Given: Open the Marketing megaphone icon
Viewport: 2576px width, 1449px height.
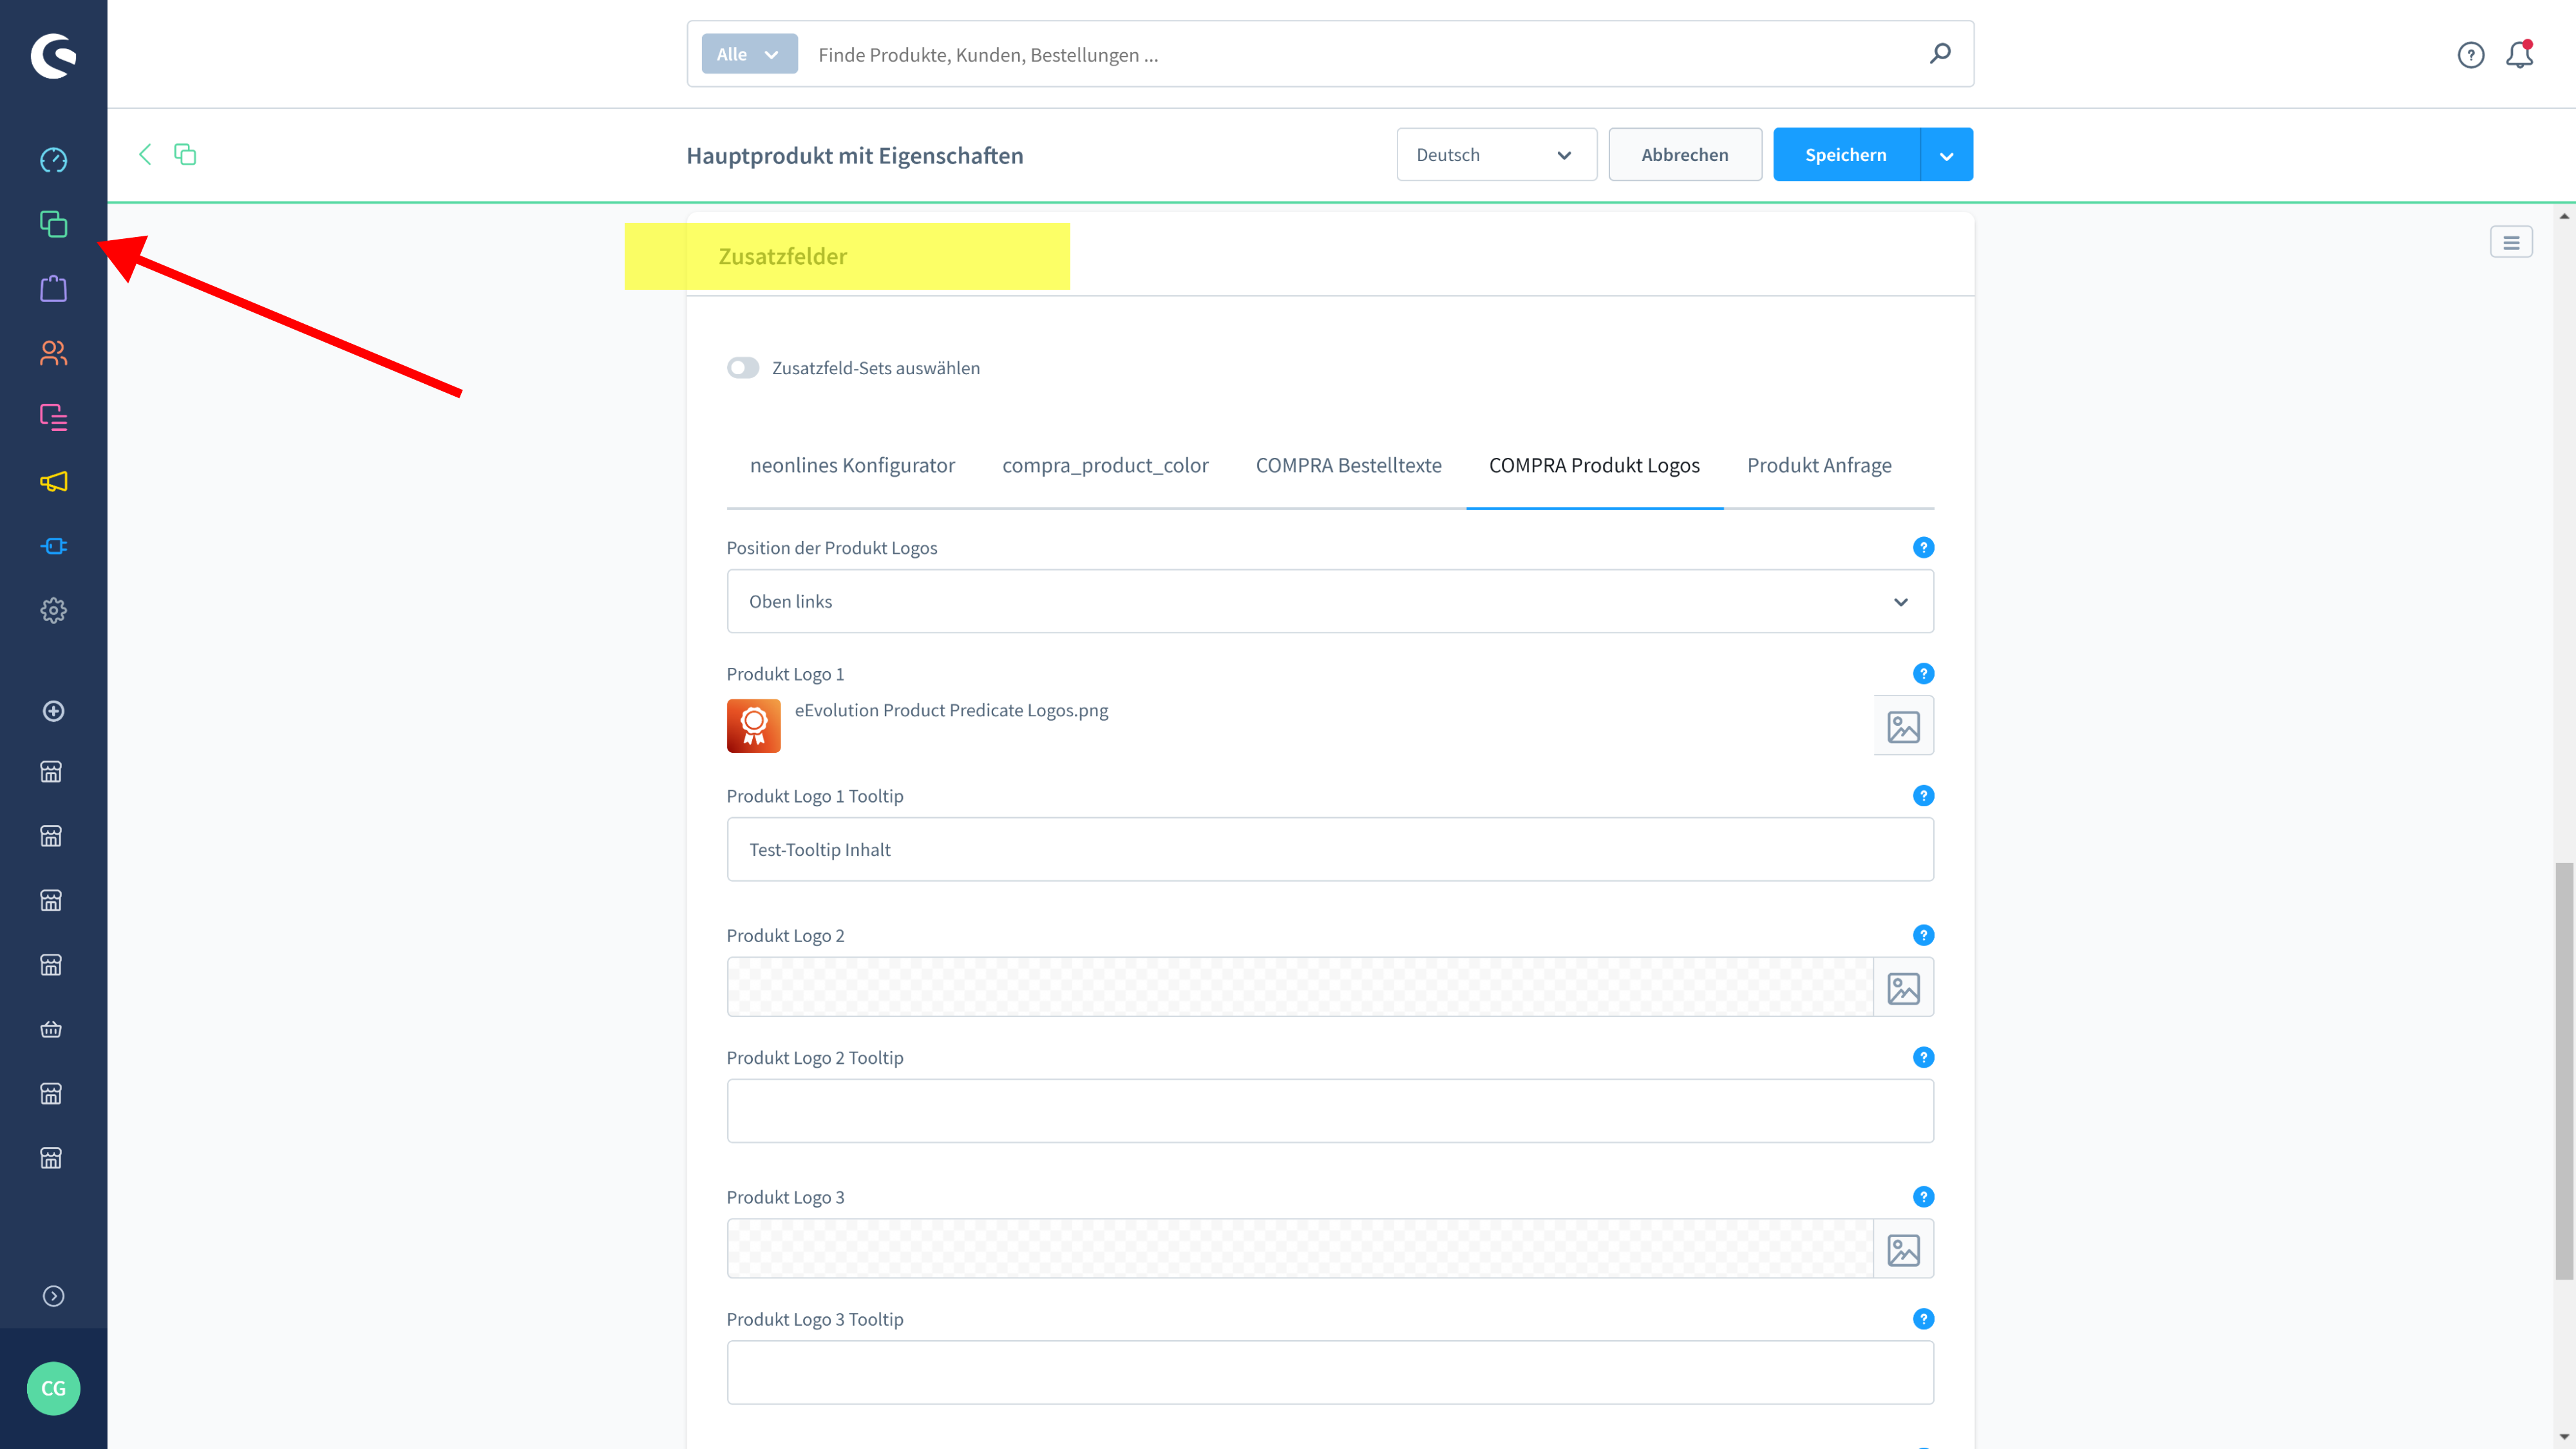Looking at the screenshot, I should pos(53,482).
